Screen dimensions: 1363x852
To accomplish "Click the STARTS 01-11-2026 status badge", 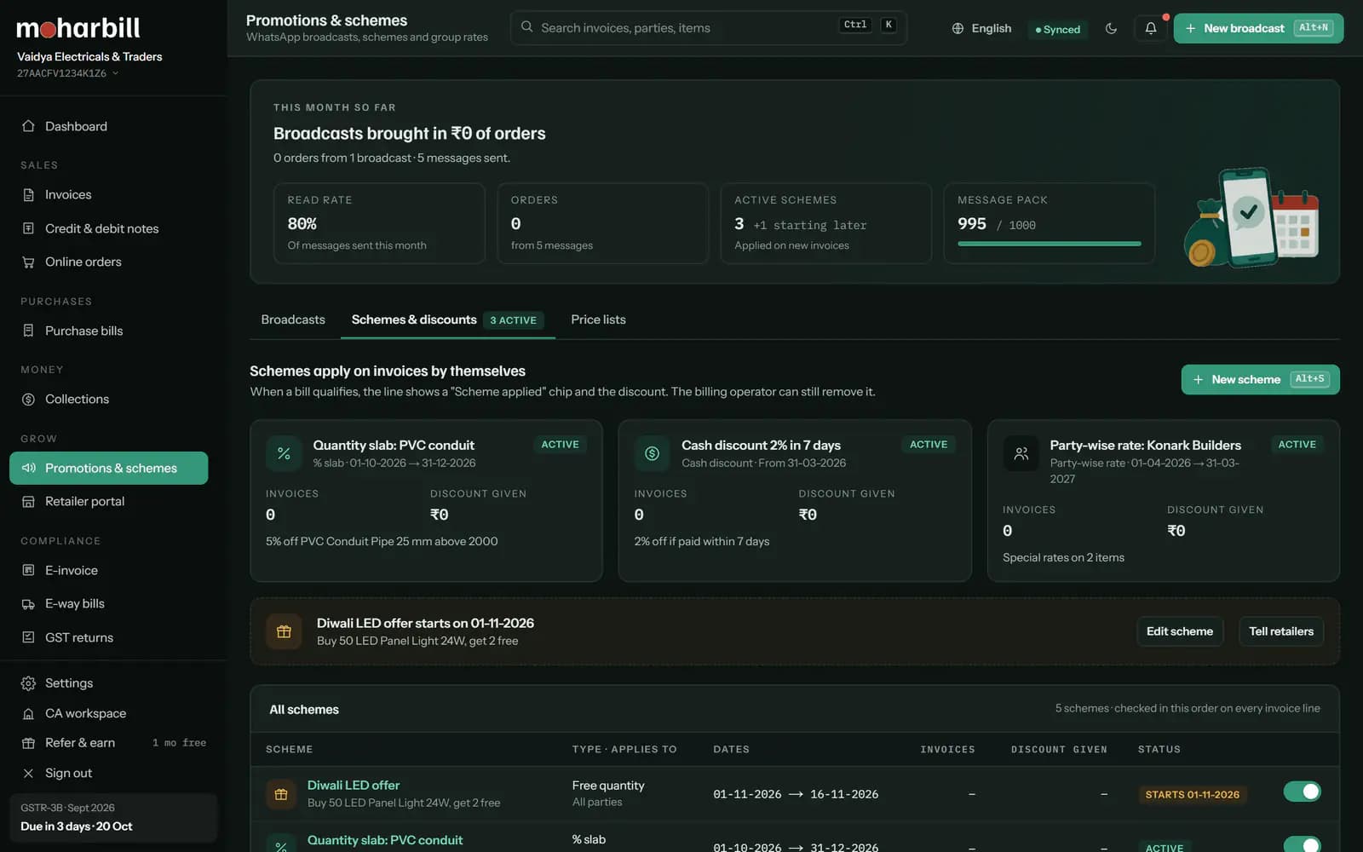I will [x=1192, y=794].
